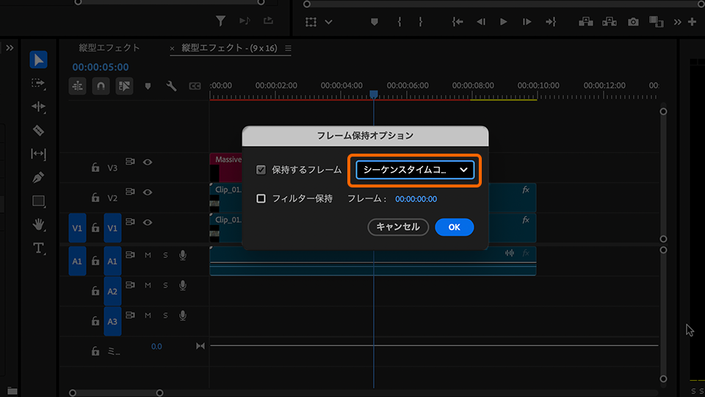This screenshot has width=705, height=397.
Task: Toggle V1 source patching button
Action: [77, 228]
